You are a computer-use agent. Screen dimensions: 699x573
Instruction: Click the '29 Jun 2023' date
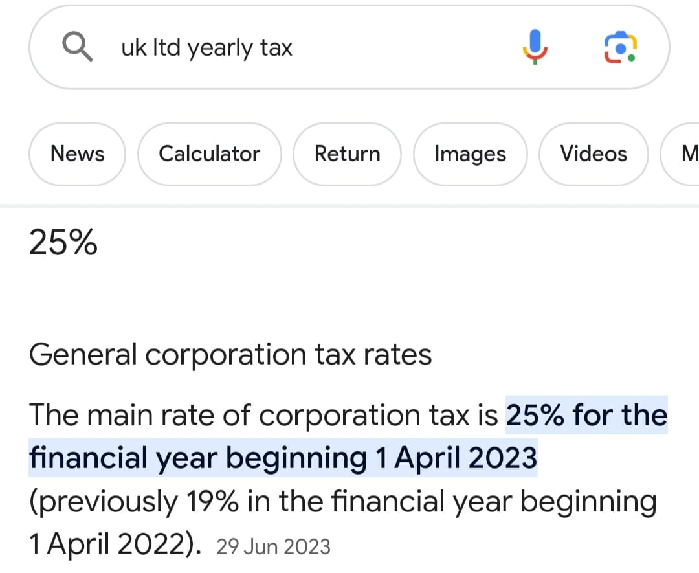pos(273,546)
